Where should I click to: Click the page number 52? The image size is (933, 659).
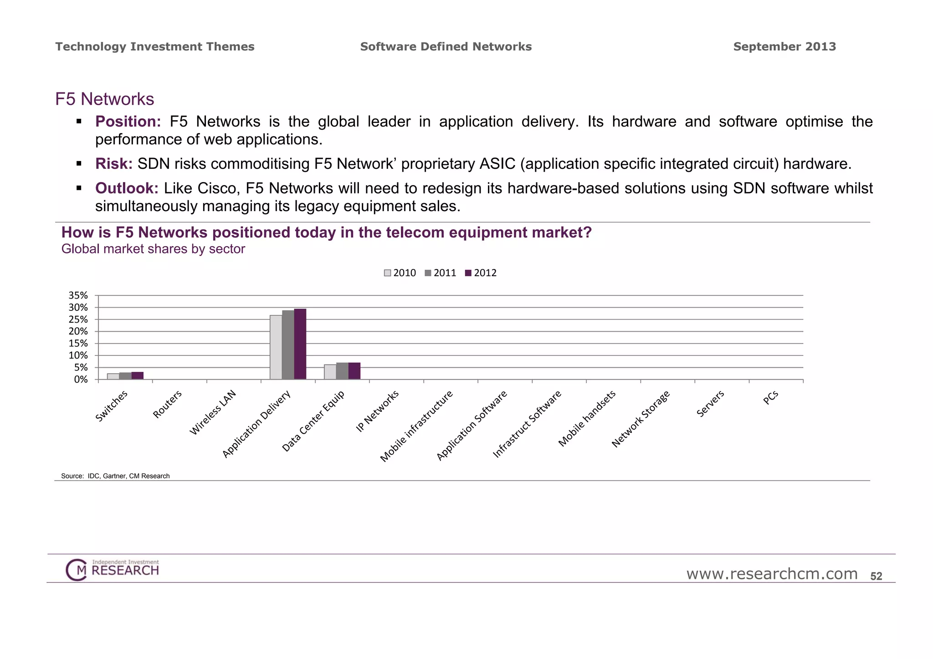[x=876, y=576]
